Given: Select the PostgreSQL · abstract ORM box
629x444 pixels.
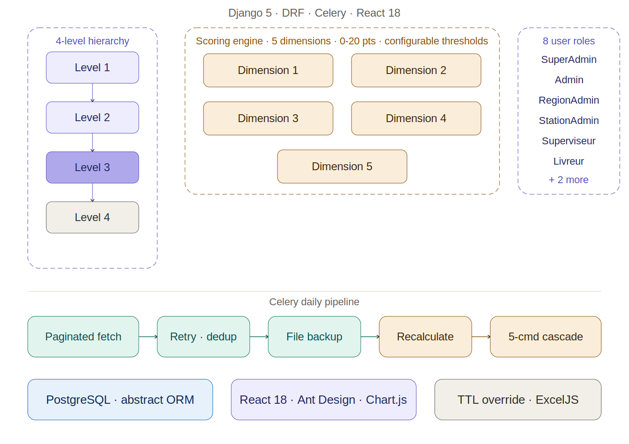Looking at the screenshot, I should pos(120,400).
